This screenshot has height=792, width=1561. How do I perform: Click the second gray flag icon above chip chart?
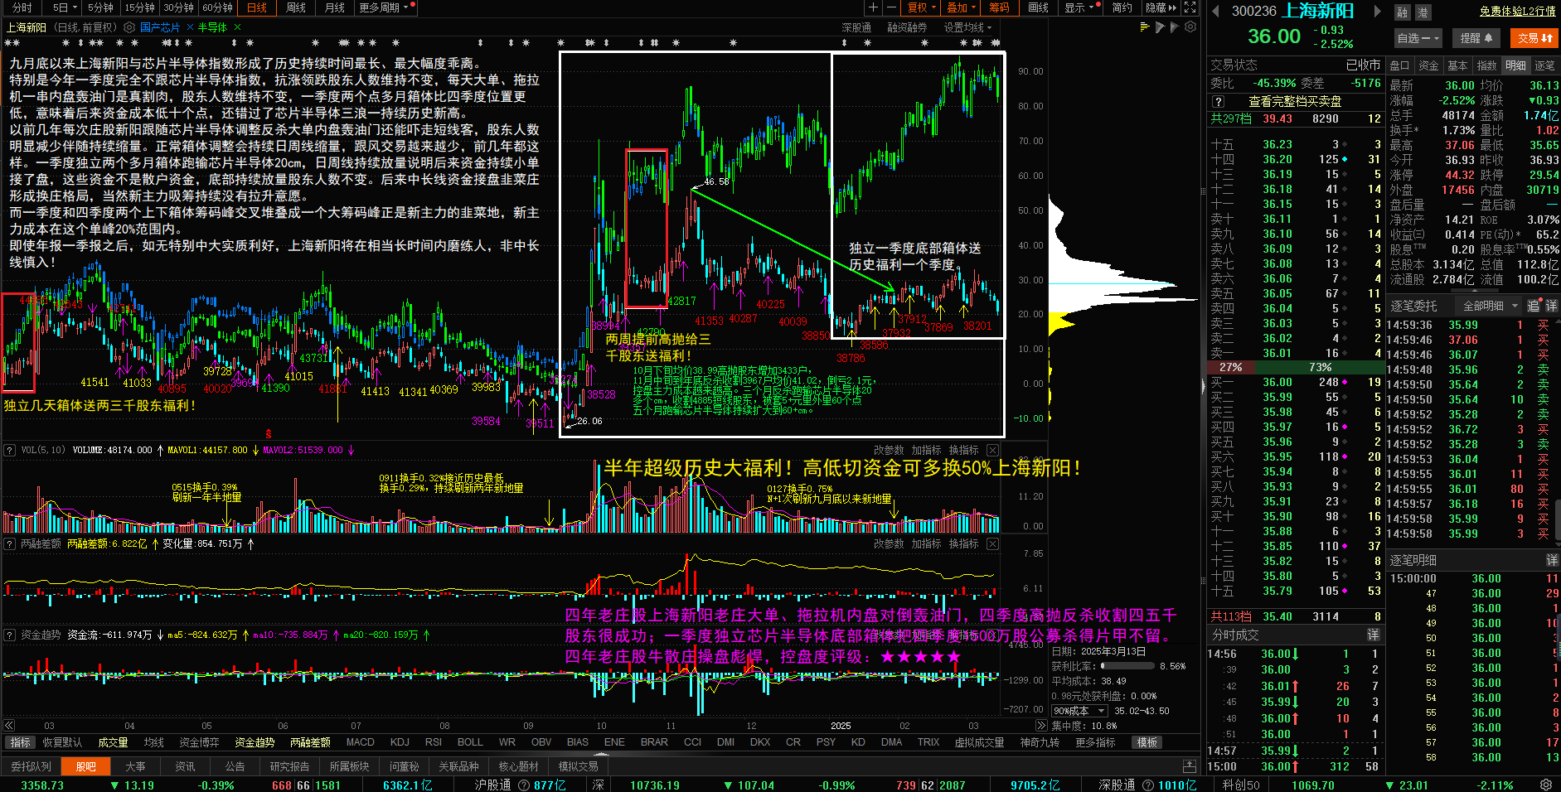click(x=1175, y=27)
